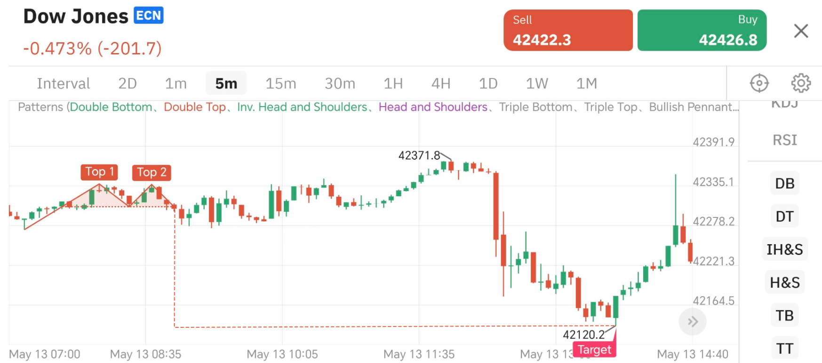This screenshot has width=822, height=363.
Task: Switch to the 1D interval tab
Action: pyautogui.click(x=488, y=83)
